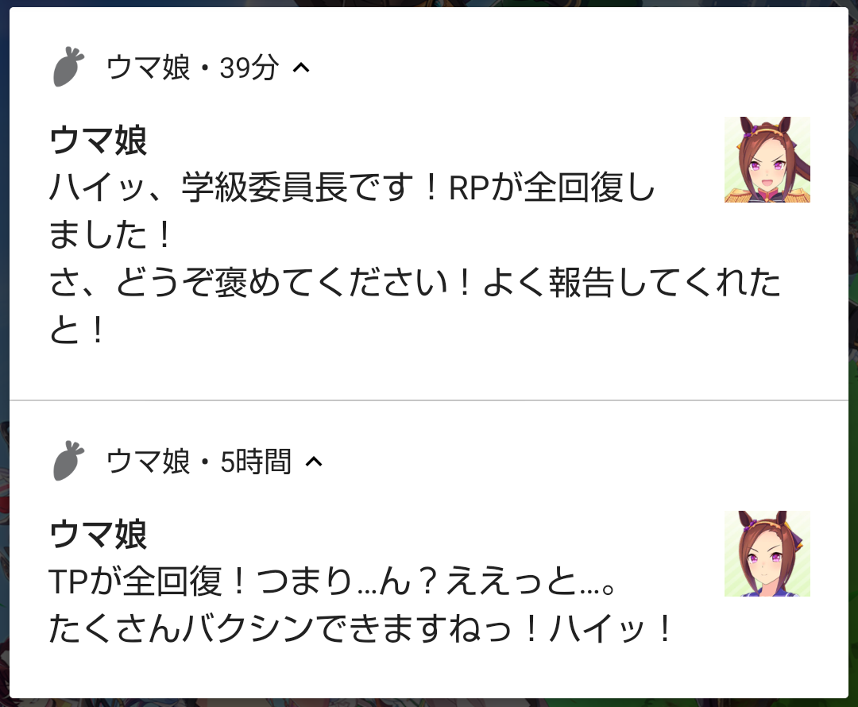Screen dimensions: 858x707
Task: Click the ました！ continuation line
Action: (x=111, y=235)
